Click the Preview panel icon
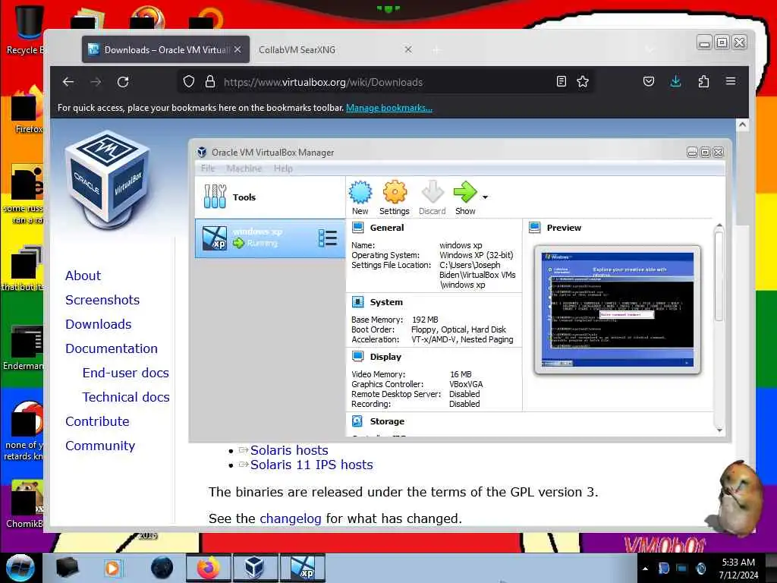Screen dimensions: 777x583 (x=535, y=228)
